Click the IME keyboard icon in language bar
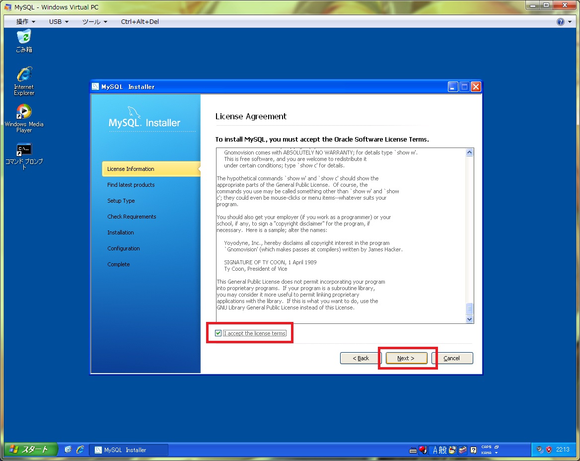This screenshot has height=461, width=580. pos(413,450)
